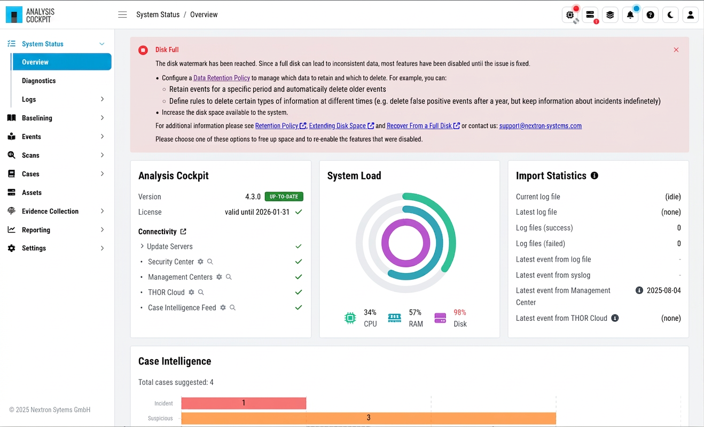This screenshot has width=704, height=427.
Task: Click the version number 4.3.0
Action: [253, 196]
